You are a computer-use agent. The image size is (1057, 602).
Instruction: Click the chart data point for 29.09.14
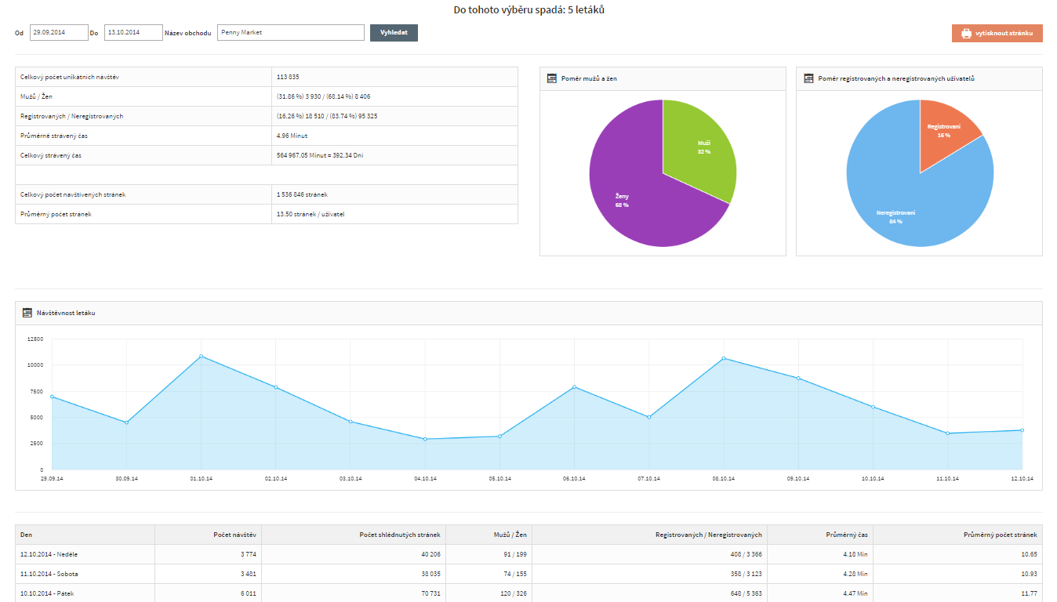tap(52, 397)
